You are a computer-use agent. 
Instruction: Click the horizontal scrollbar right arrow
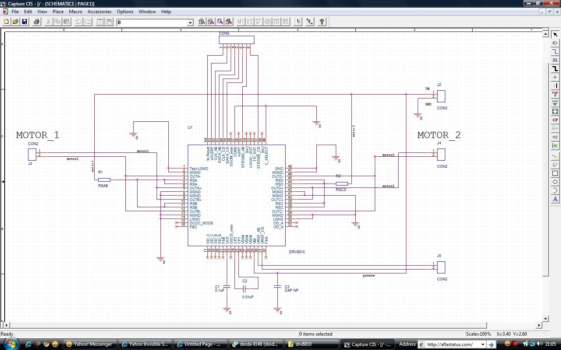click(539, 325)
